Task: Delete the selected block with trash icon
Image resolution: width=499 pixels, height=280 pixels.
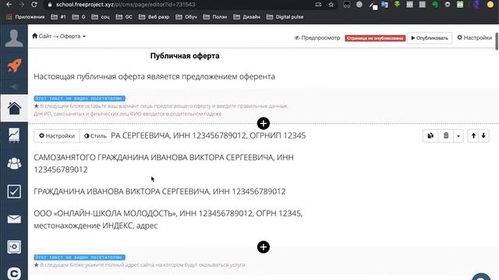Action: [x=446, y=136]
